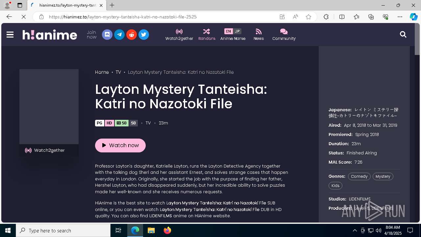
Task: Select the Comedy genre tag
Action: coord(359,176)
